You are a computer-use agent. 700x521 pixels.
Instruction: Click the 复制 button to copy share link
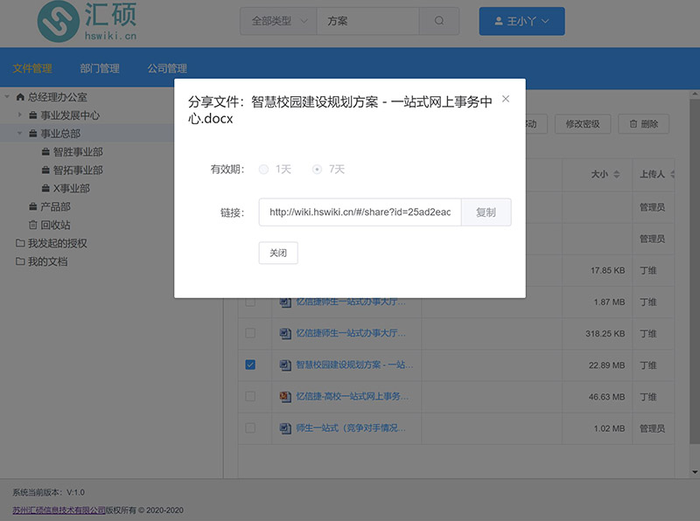(486, 212)
